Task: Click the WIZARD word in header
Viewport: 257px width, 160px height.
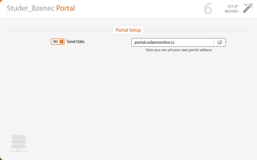Action: 231,11
